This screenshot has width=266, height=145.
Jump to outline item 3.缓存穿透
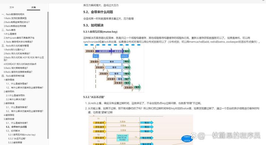(x=9, y=103)
